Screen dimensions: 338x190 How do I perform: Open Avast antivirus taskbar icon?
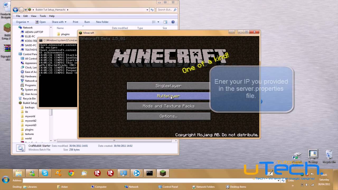coord(58,173)
